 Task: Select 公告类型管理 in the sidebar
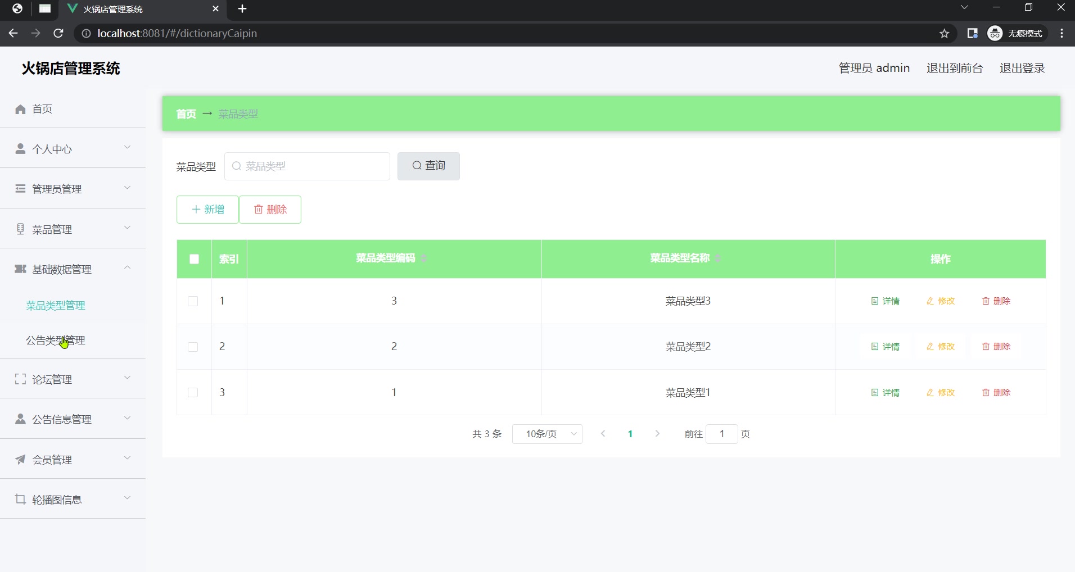pos(55,341)
